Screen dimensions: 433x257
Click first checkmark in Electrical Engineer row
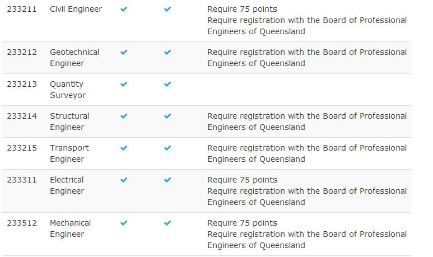(124, 180)
